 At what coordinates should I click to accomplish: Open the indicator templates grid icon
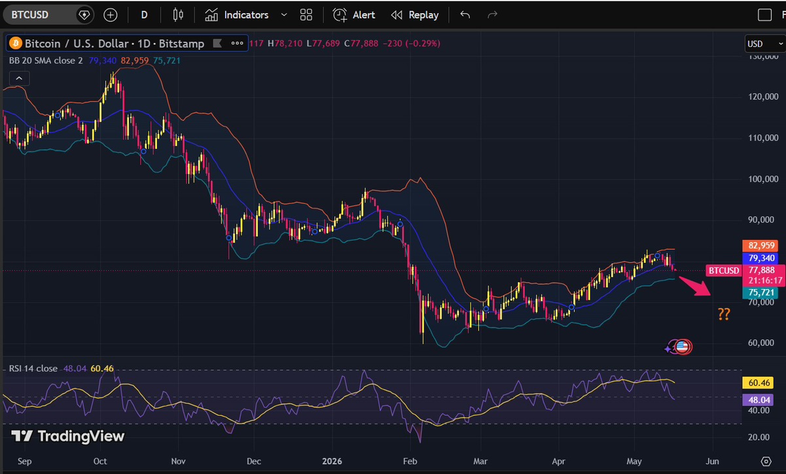coord(306,14)
